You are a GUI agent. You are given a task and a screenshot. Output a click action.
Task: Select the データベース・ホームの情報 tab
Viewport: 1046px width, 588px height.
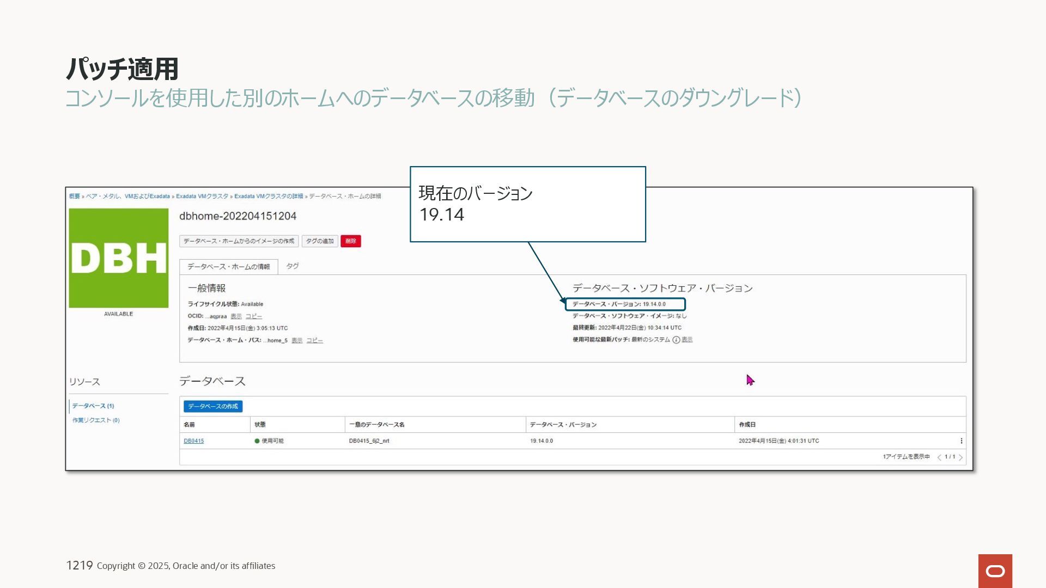point(228,267)
